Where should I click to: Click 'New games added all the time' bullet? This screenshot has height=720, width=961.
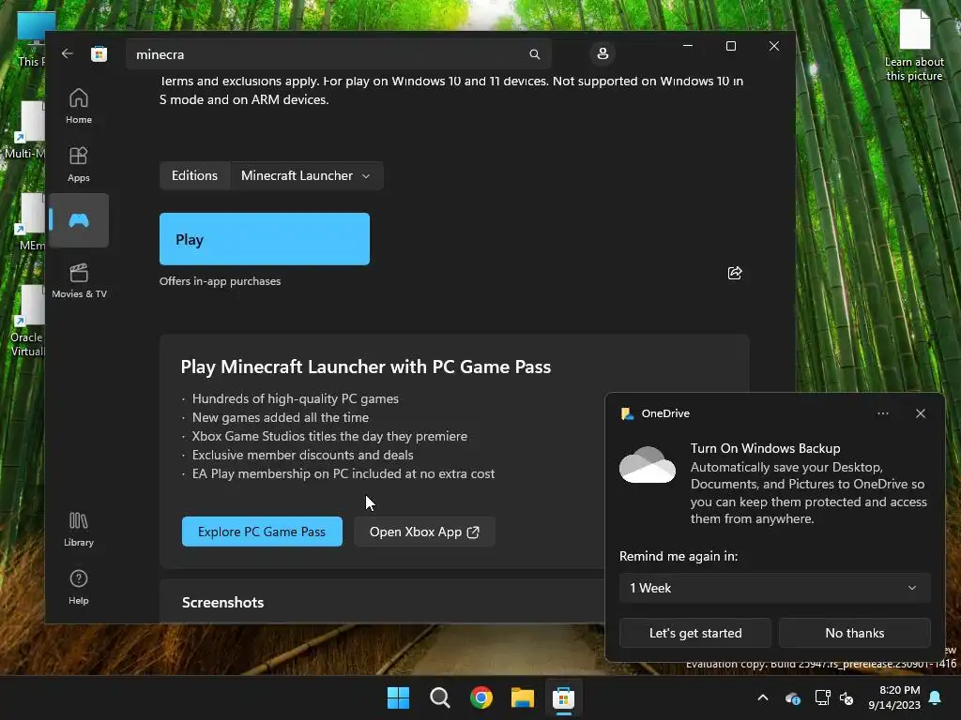coord(281,417)
